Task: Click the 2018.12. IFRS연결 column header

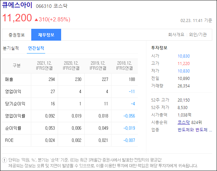Action: 124,66
